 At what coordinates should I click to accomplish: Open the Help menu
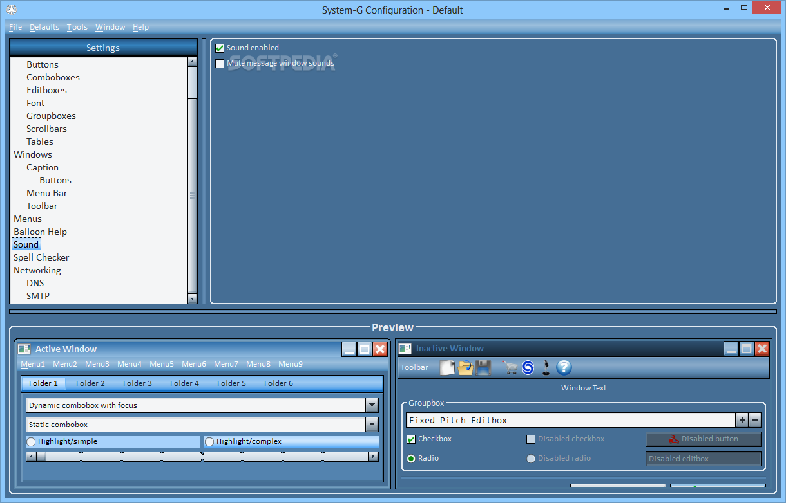pos(140,27)
